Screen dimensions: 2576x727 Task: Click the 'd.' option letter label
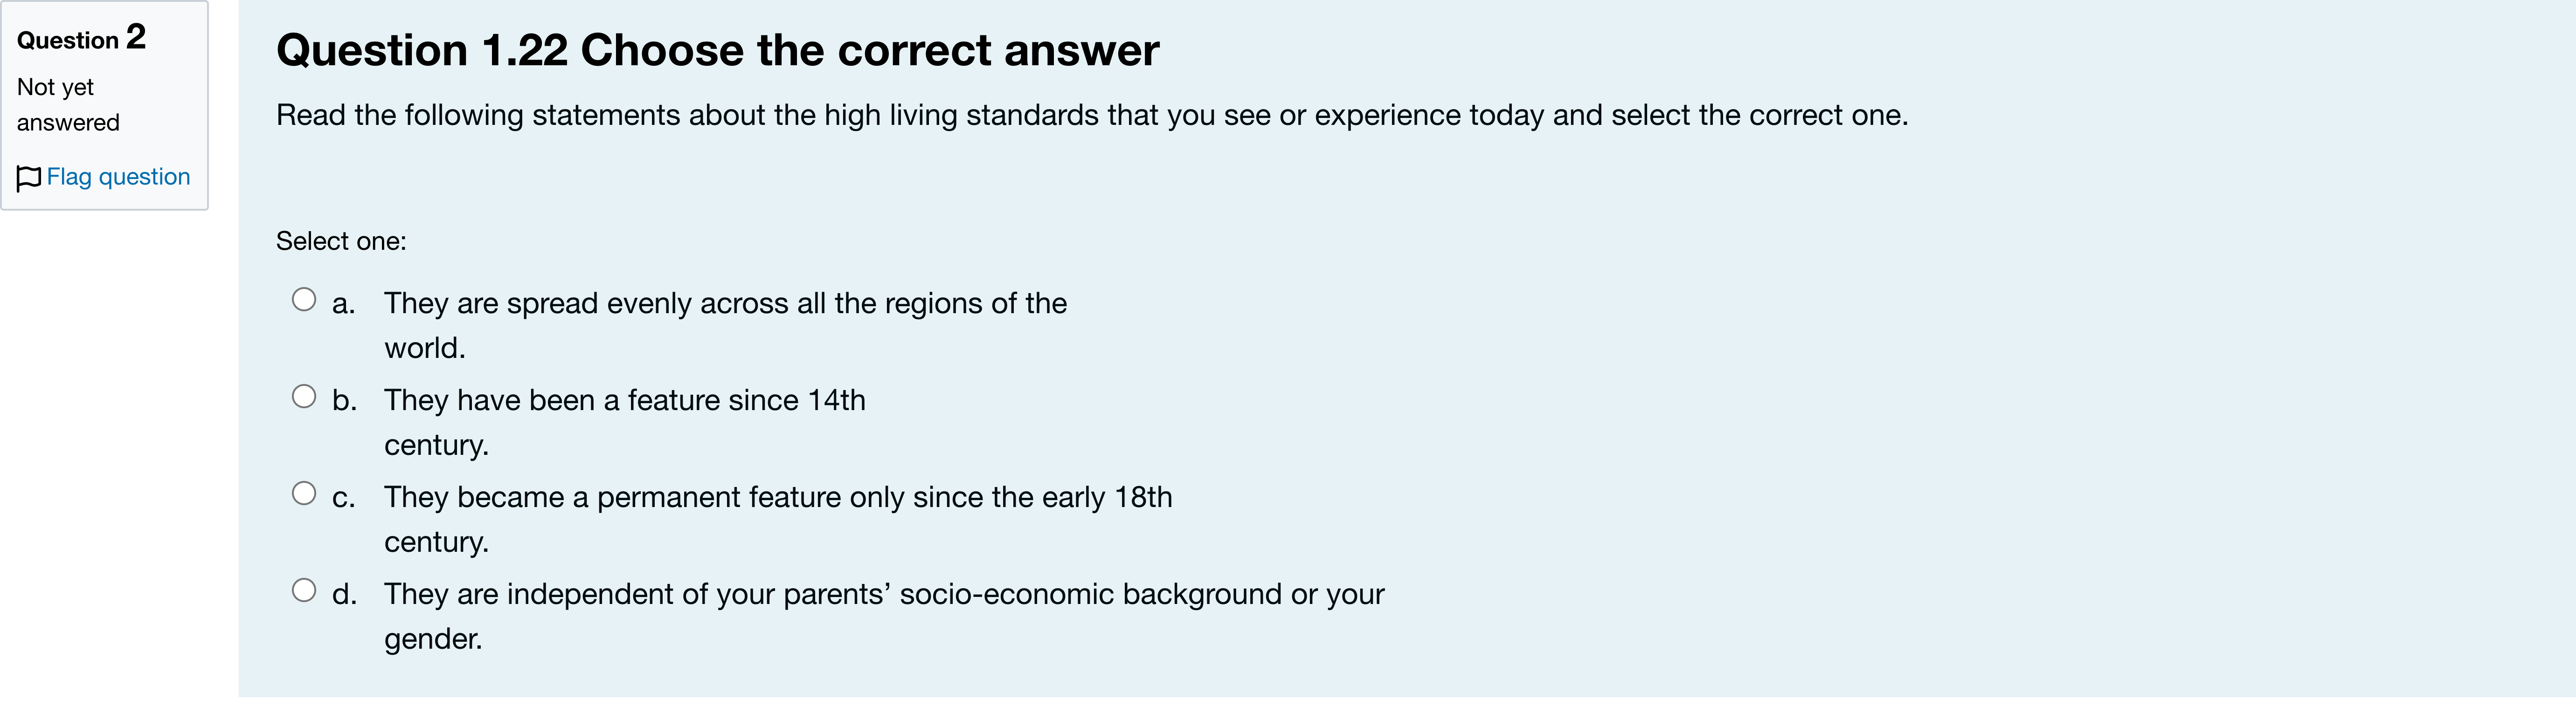coord(344,594)
